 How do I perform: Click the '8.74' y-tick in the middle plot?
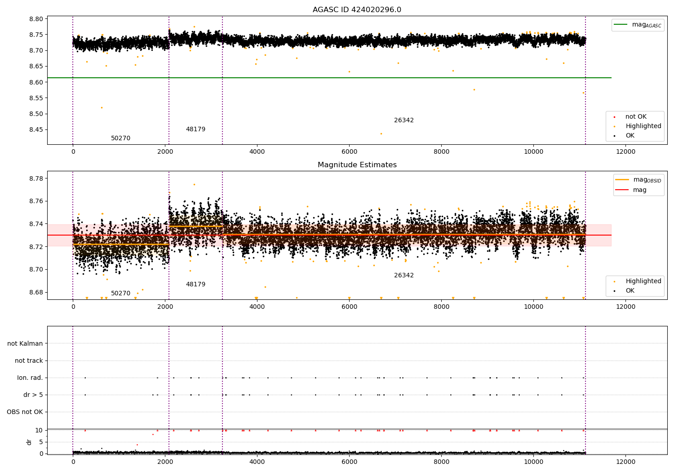point(36,224)
